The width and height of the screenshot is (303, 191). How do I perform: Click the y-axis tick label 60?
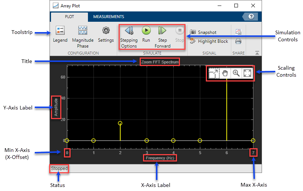pos(63,77)
